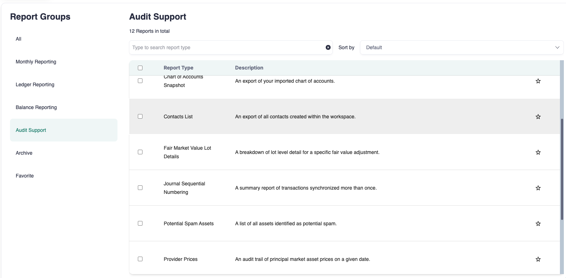566x278 pixels.
Task: Mark Potential Spam Assets as favorite
Action: pos(538,223)
